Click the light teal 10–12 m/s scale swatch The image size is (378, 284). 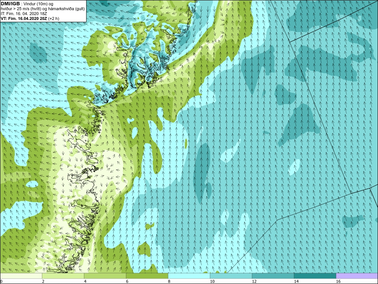[231, 276]
